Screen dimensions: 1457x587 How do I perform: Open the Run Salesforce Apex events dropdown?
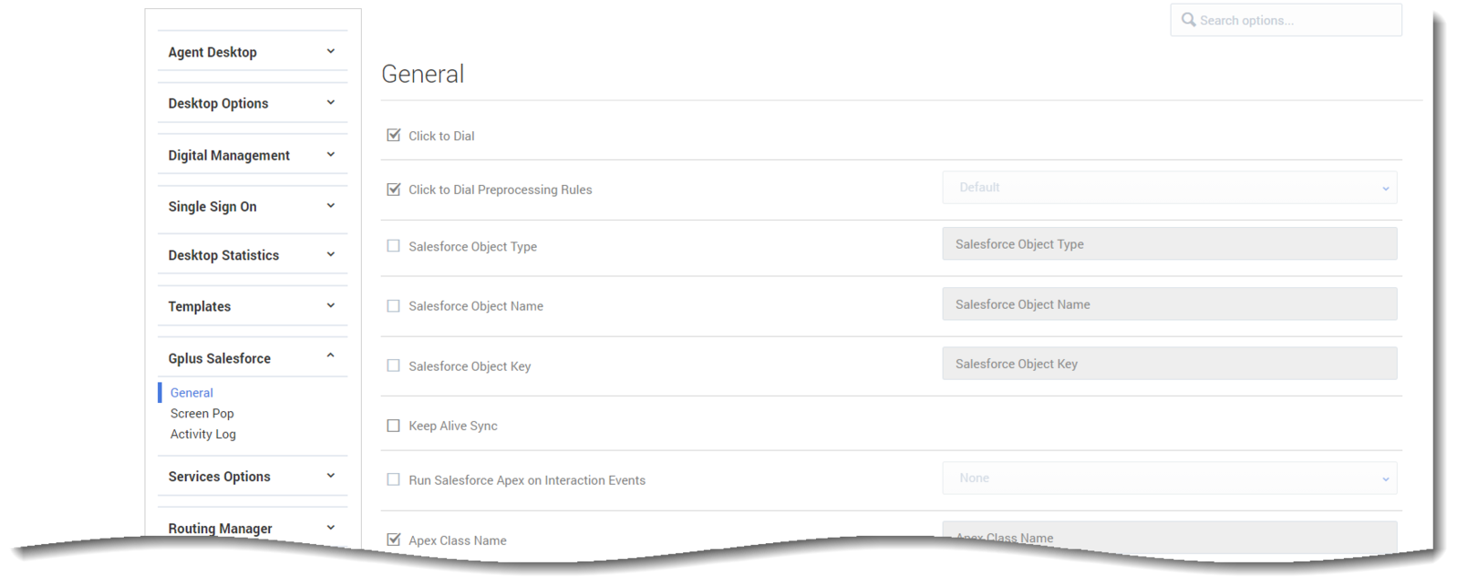tap(1169, 479)
